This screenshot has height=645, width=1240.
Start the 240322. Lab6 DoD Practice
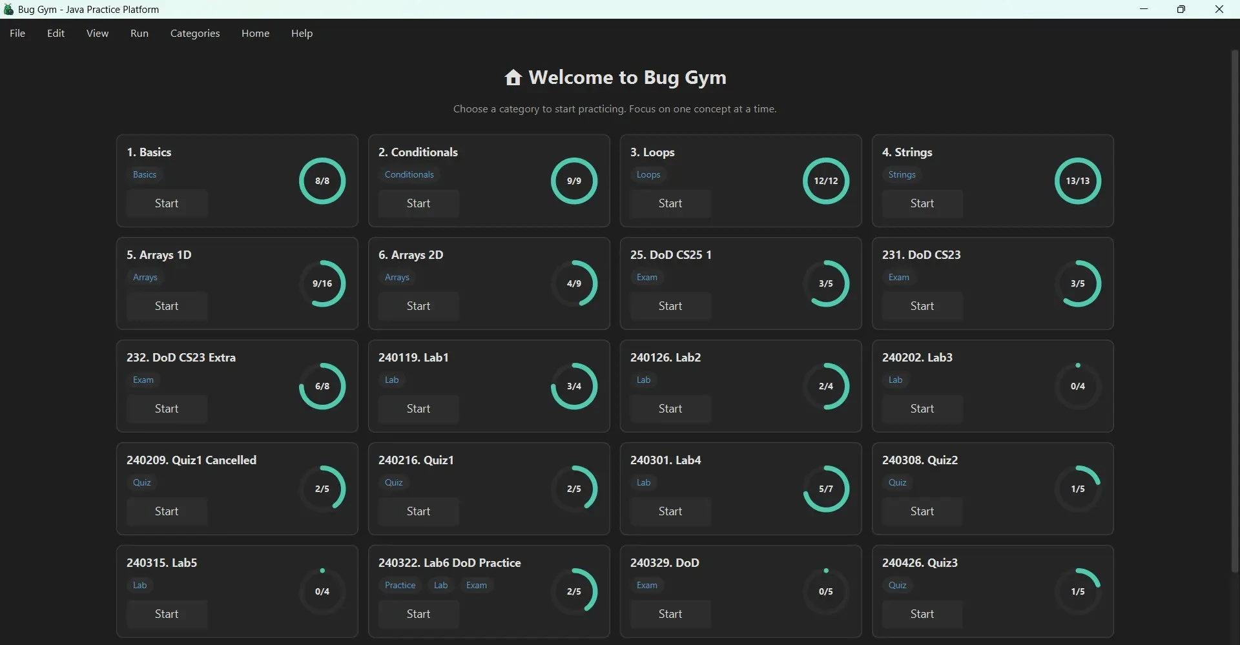pos(418,614)
